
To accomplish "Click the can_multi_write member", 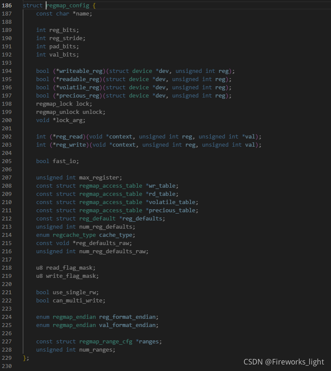I will pyautogui.click(x=78, y=301).
